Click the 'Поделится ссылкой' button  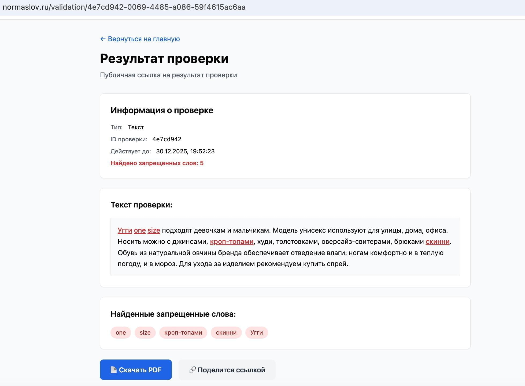click(227, 370)
